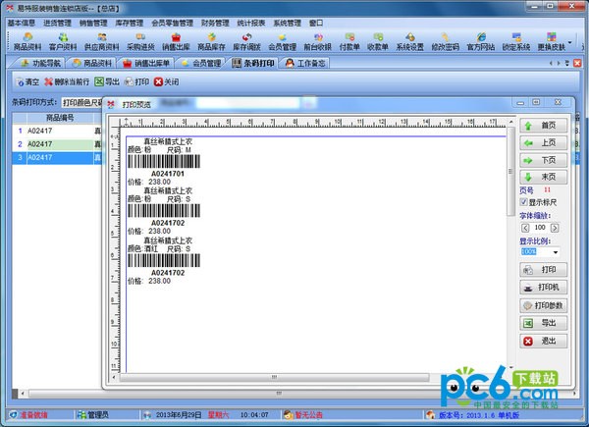Viewport: 589px width, 427px height.
Task: Expand the main toolbar overflow arrow
Action: 569,42
